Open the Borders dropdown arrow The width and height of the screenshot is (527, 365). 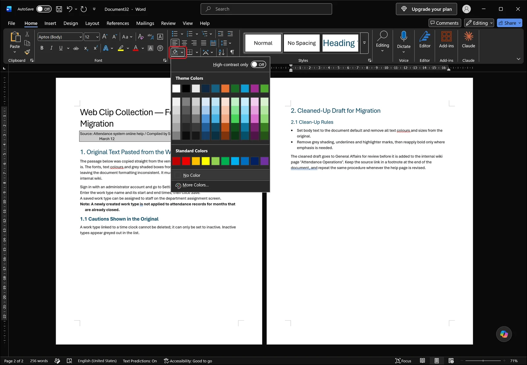click(197, 52)
